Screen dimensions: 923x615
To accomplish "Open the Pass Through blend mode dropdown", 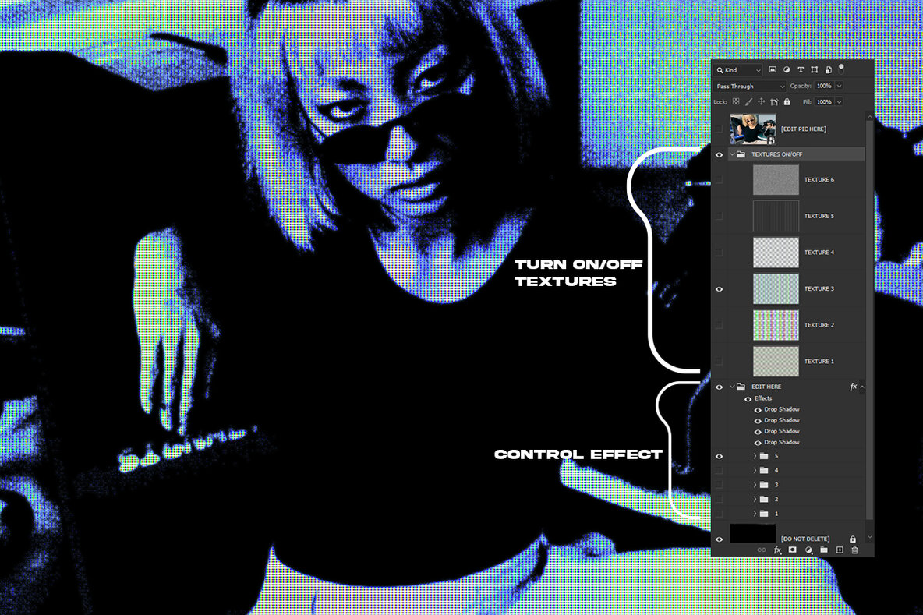I will pyautogui.click(x=749, y=86).
